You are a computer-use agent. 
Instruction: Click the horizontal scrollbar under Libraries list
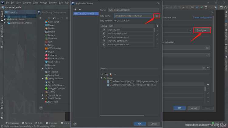pos(122,116)
